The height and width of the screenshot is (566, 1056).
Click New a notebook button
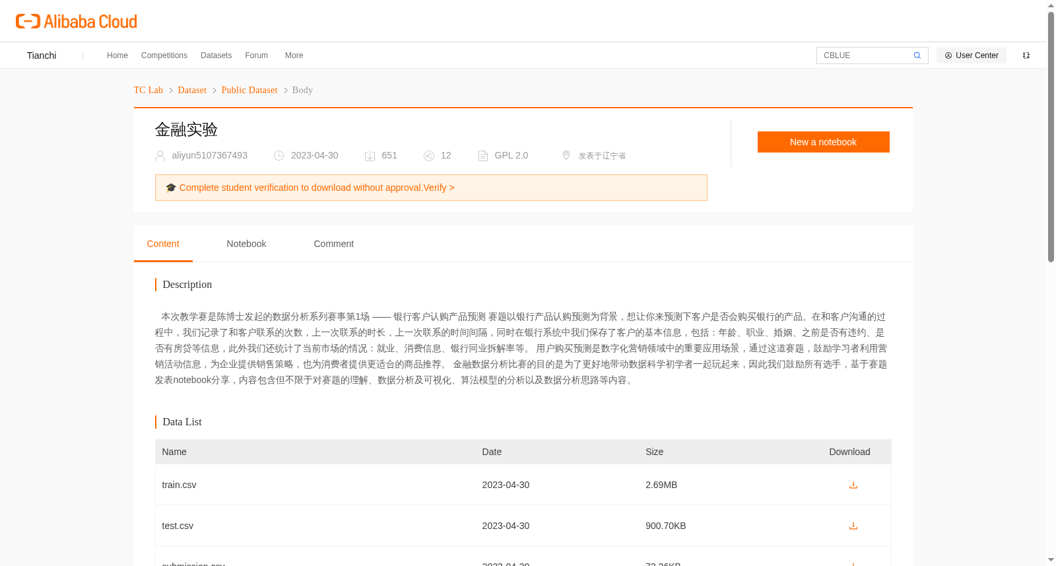(x=823, y=142)
